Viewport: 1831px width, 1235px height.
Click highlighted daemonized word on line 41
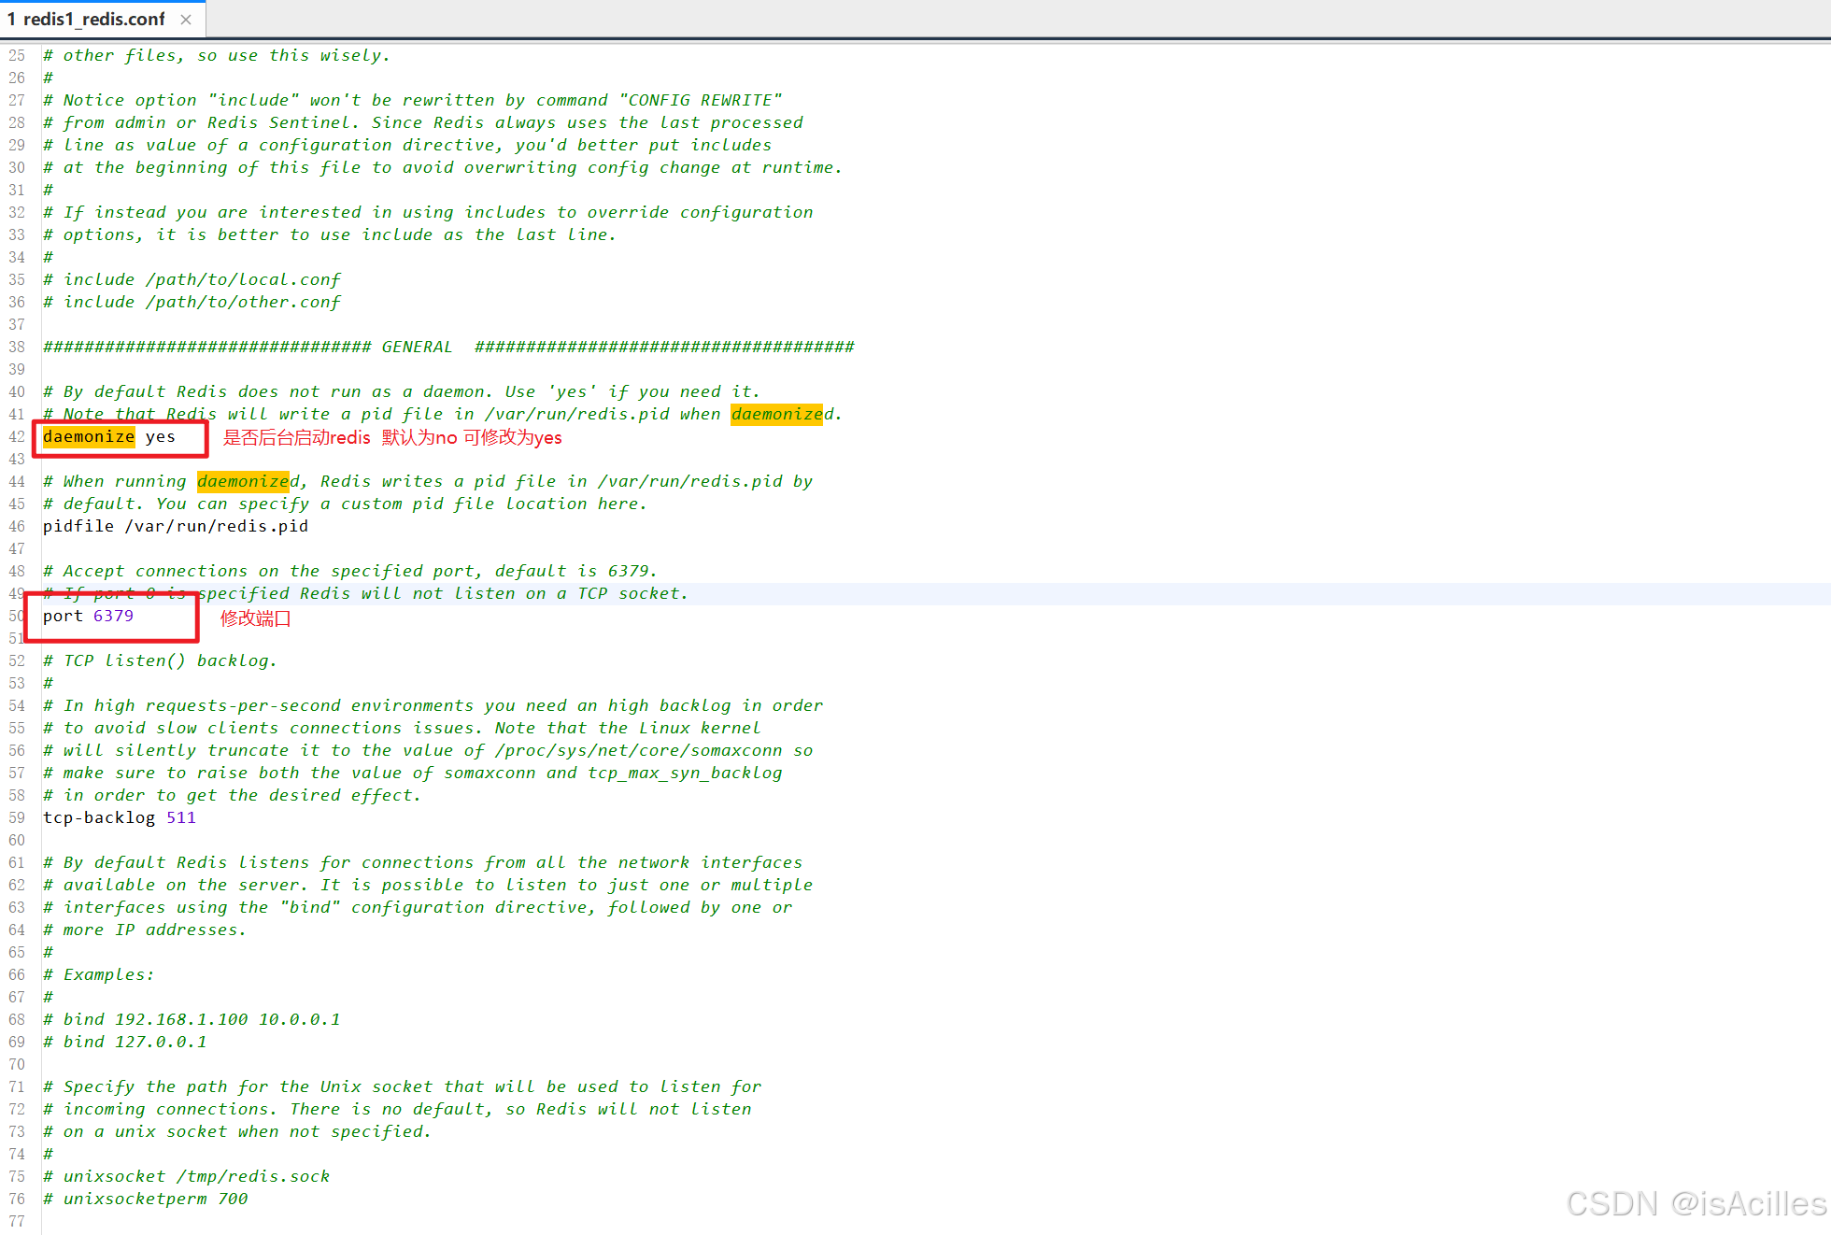point(777,414)
